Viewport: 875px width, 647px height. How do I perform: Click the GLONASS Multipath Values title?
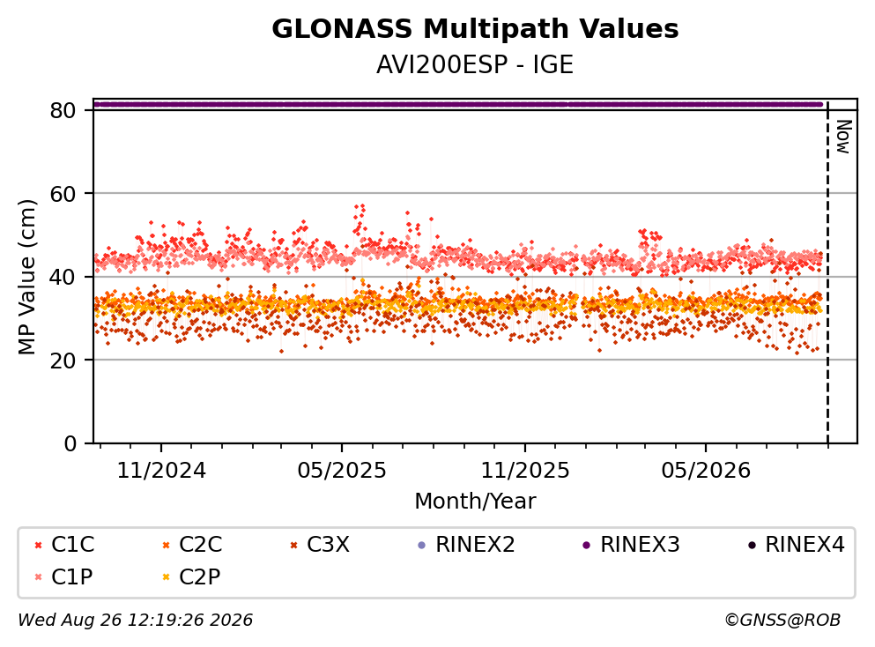(475, 29)
